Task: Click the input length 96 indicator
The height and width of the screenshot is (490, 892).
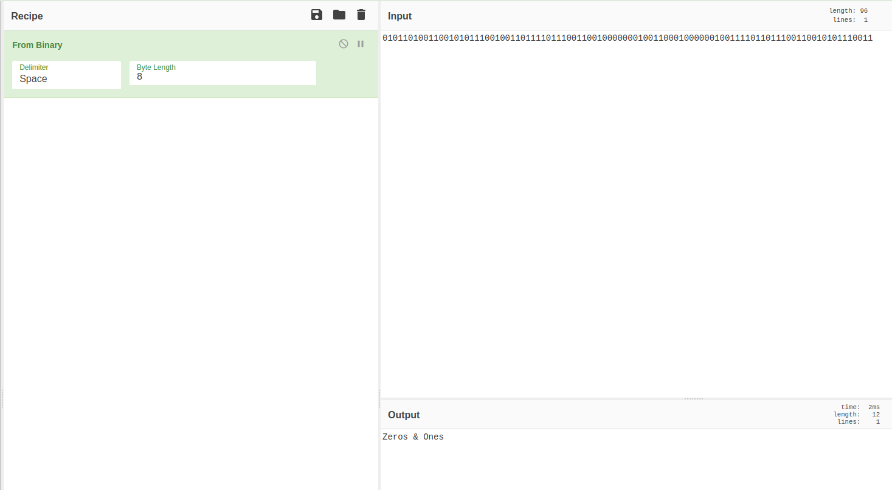Action: click(x=848, y=11)
